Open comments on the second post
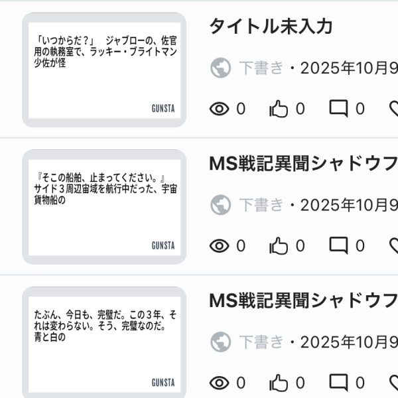This screenshot has width=398, height=398. pos(339,246)
